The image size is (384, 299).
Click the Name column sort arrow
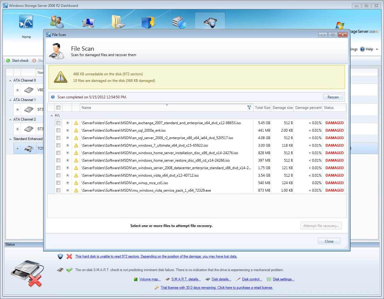pyautogui.click(x=167, y=105)
